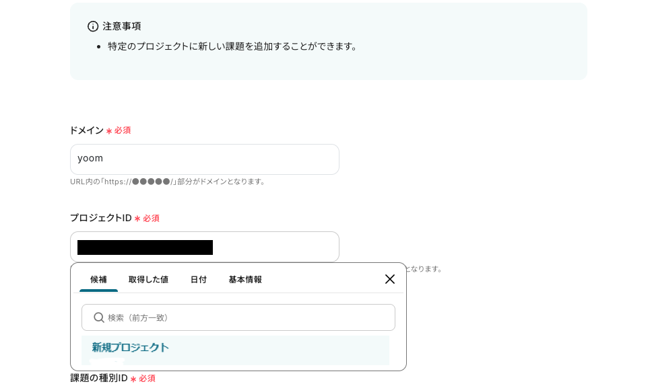Click the プロジェクトID input field
The image size is (652, 386).
(x=269, y=247)
